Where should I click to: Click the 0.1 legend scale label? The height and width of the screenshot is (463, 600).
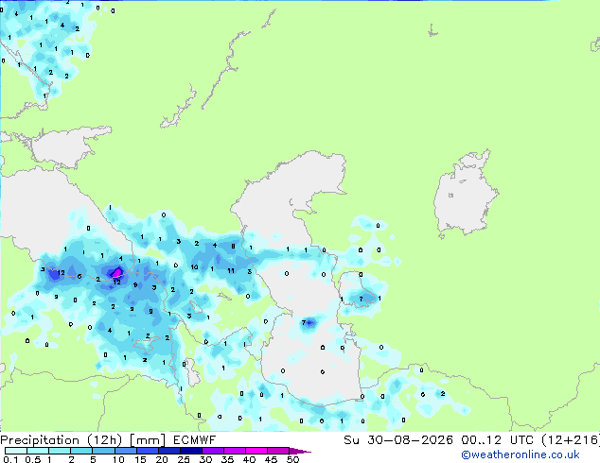[11, 459]
